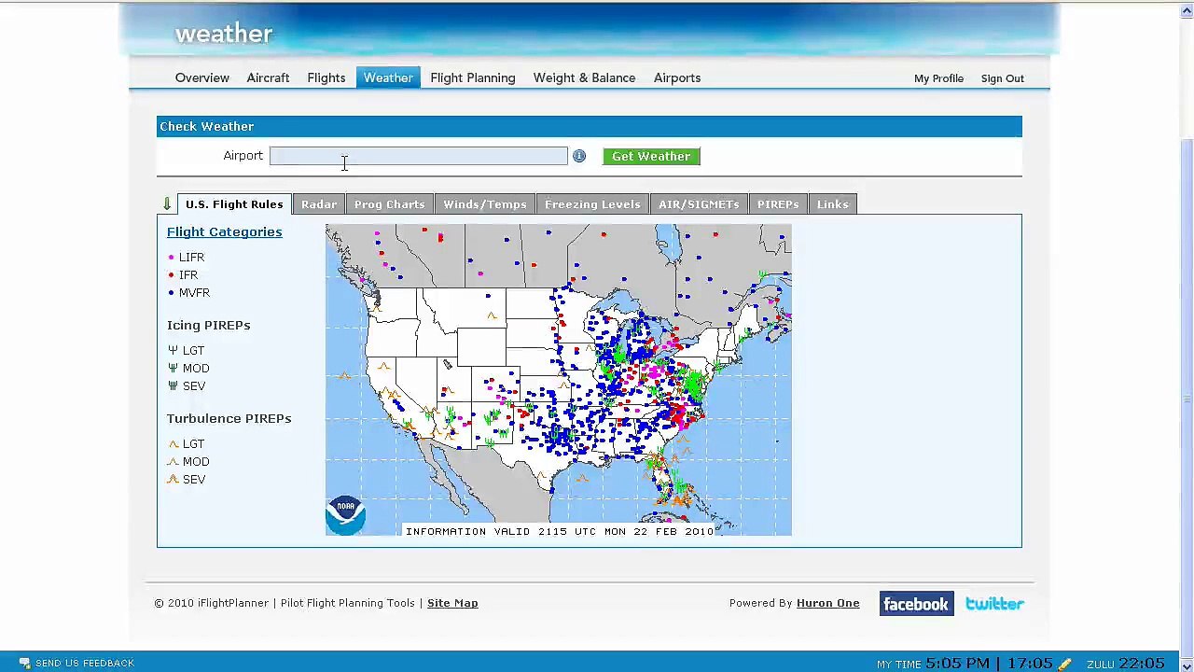
Task: Click the NOAA logo on the map
Action: click(x=345, y=514)
